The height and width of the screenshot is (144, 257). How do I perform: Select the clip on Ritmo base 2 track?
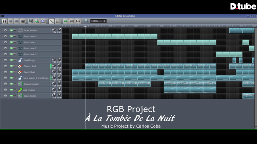(x=252, y=48)
